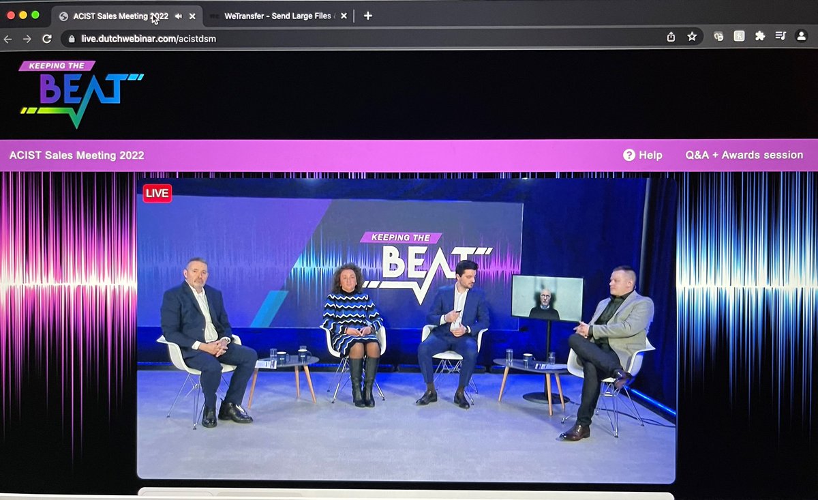This screenshot has width=818, height=500.
Task: Open the Q&A + Awards session link
Action: [744, 155]
